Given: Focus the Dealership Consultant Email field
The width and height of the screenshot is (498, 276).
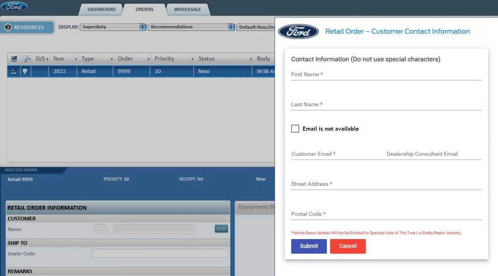Looking at the screenshot, I should pos(434,154).
